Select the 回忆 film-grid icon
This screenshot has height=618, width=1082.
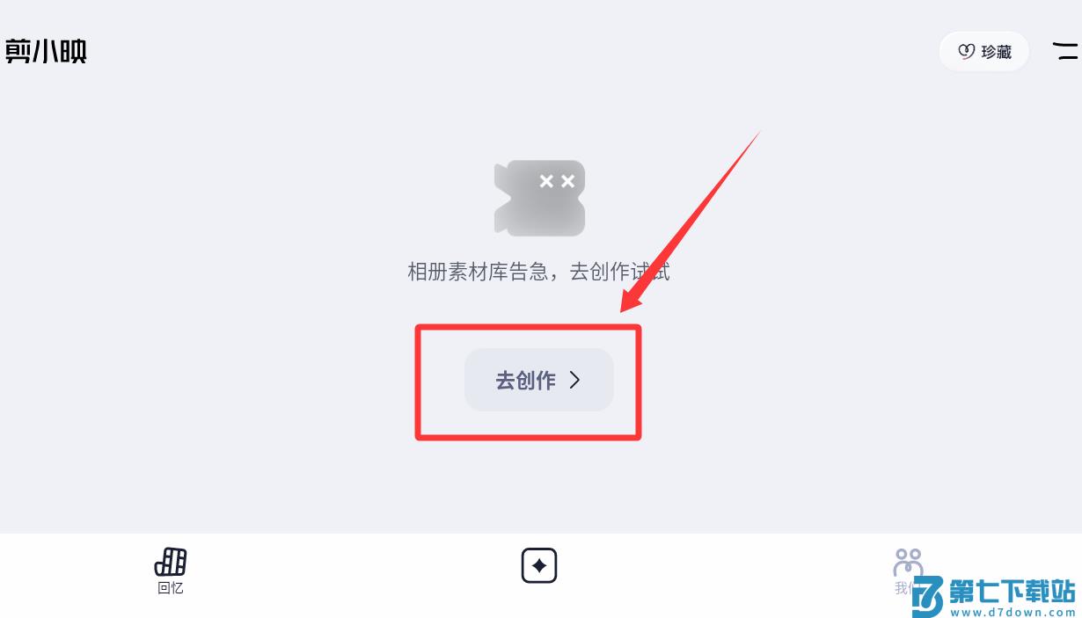point(171,562)
